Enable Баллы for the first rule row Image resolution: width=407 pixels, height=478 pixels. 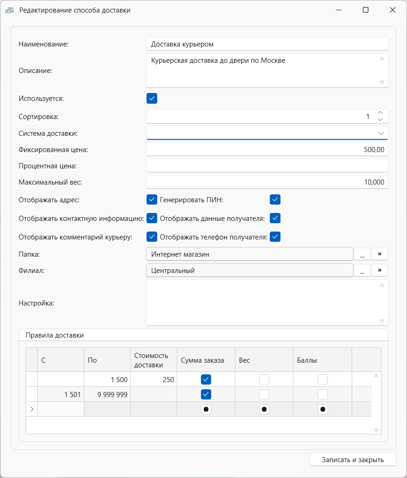(x=322, y=379)
